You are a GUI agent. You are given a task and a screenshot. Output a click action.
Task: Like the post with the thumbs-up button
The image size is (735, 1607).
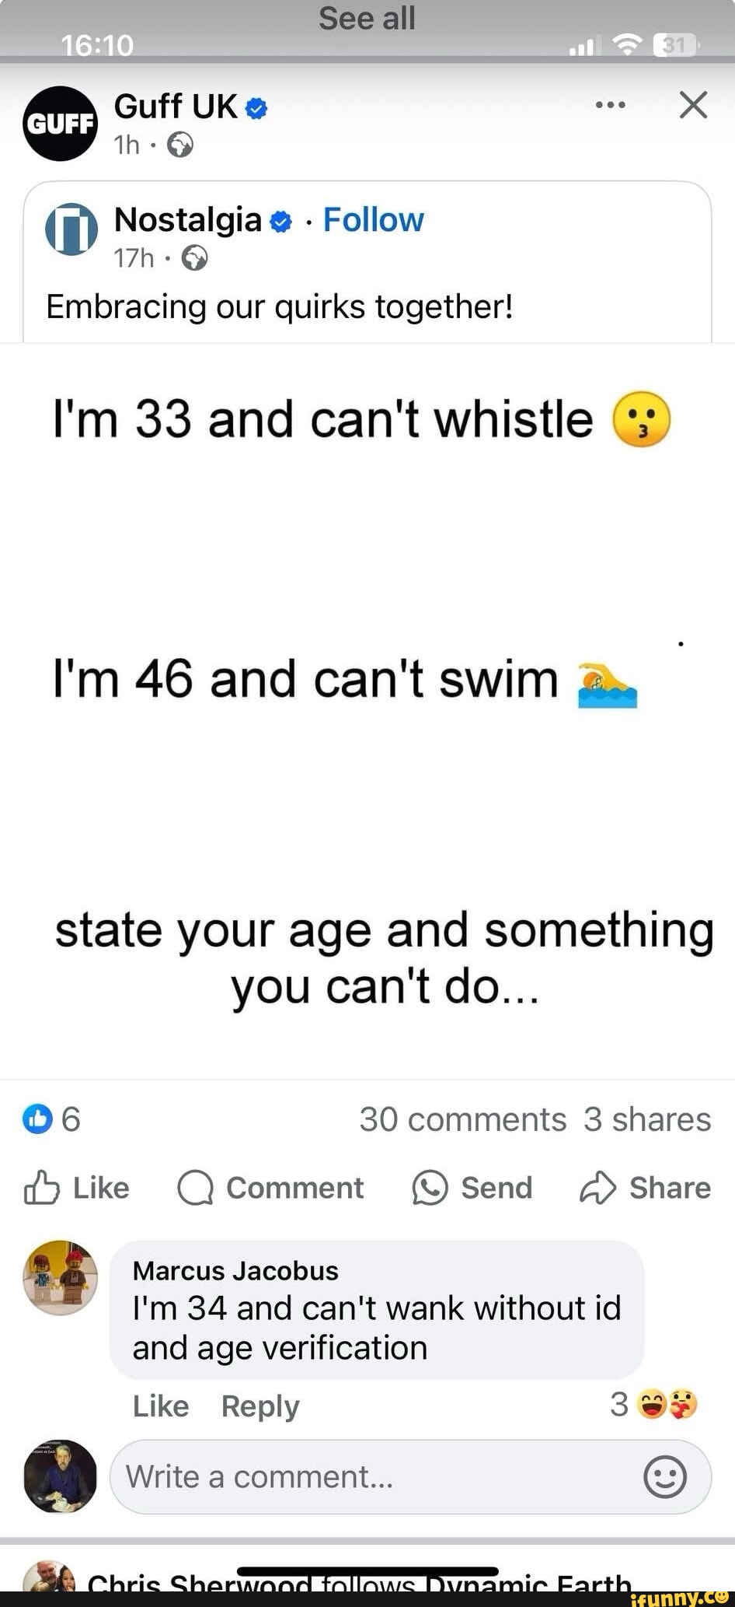76,1188
